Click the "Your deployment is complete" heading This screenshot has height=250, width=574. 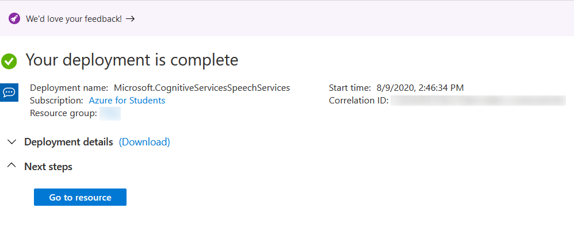click(x=132, y=60)
